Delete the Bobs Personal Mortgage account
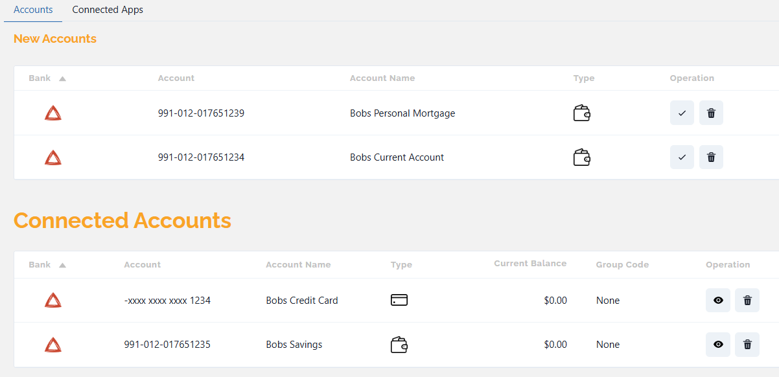 (711, 113)
